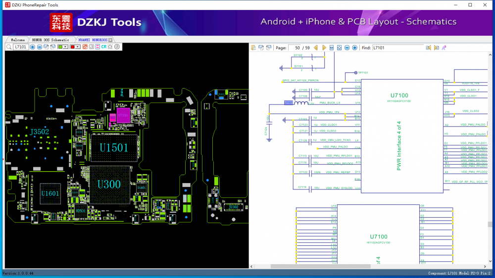
Task: Click the L7101 PCB search field
Action: pos(21,47)
